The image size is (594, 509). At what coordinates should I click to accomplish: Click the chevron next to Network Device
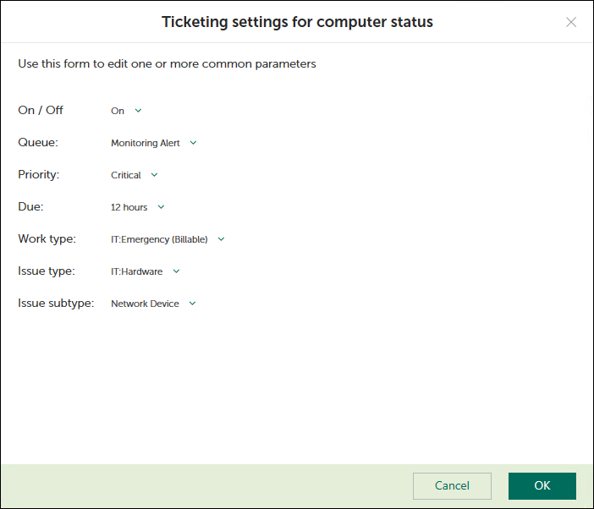pyautogui.click(x=192, y=304)
